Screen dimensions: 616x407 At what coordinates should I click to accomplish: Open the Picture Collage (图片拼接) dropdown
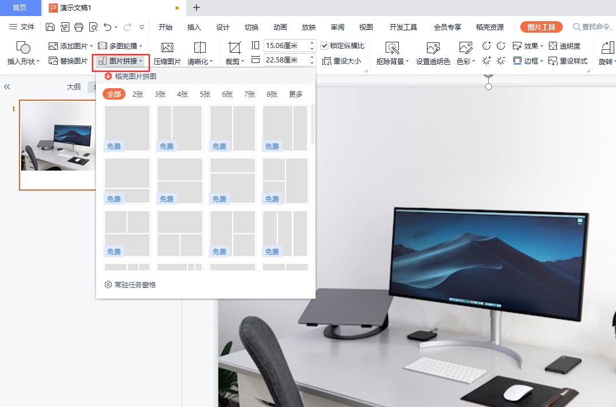(x=120, y=61)
